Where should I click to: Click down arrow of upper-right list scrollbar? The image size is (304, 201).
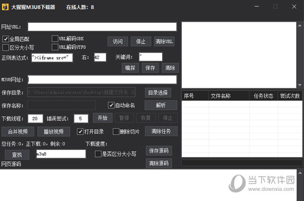300,85
